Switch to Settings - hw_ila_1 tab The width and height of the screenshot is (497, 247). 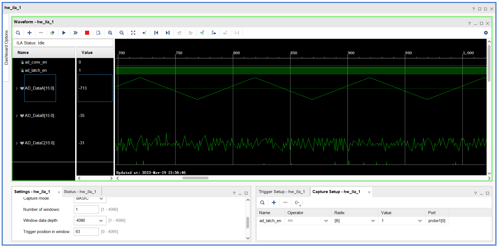32,192
